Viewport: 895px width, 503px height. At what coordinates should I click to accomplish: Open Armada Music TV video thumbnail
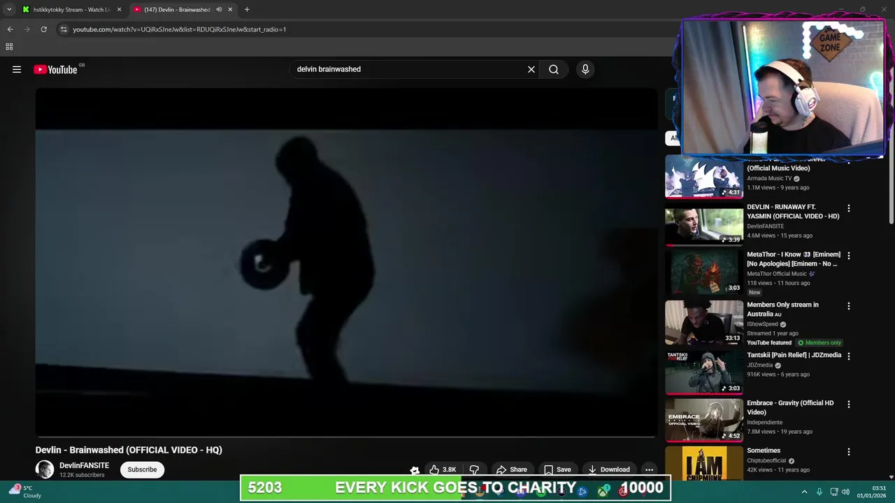tap(704, 177)
